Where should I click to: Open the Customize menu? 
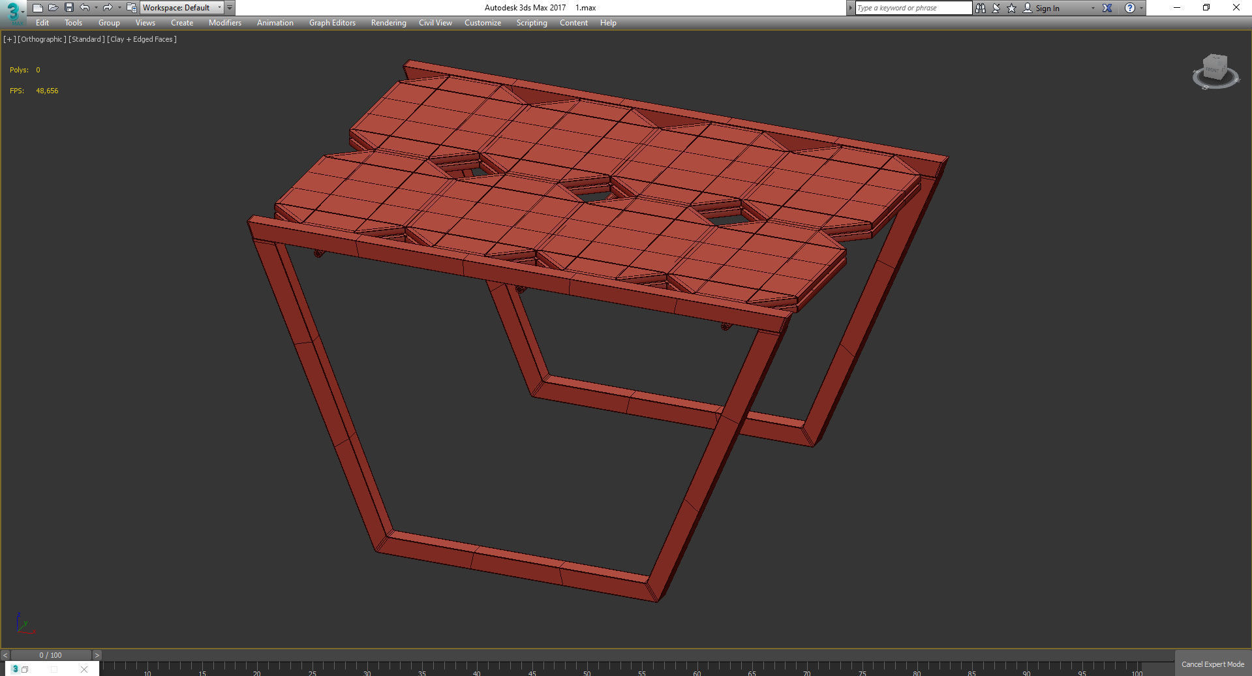(483, 23)
